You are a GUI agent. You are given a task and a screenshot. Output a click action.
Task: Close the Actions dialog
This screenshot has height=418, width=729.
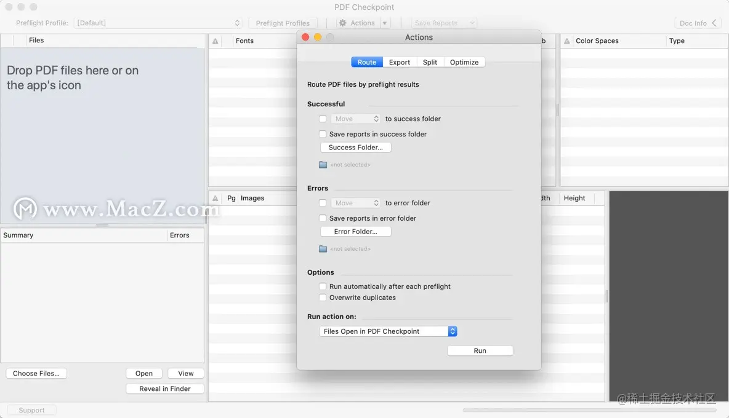click(x=305, y=37)
